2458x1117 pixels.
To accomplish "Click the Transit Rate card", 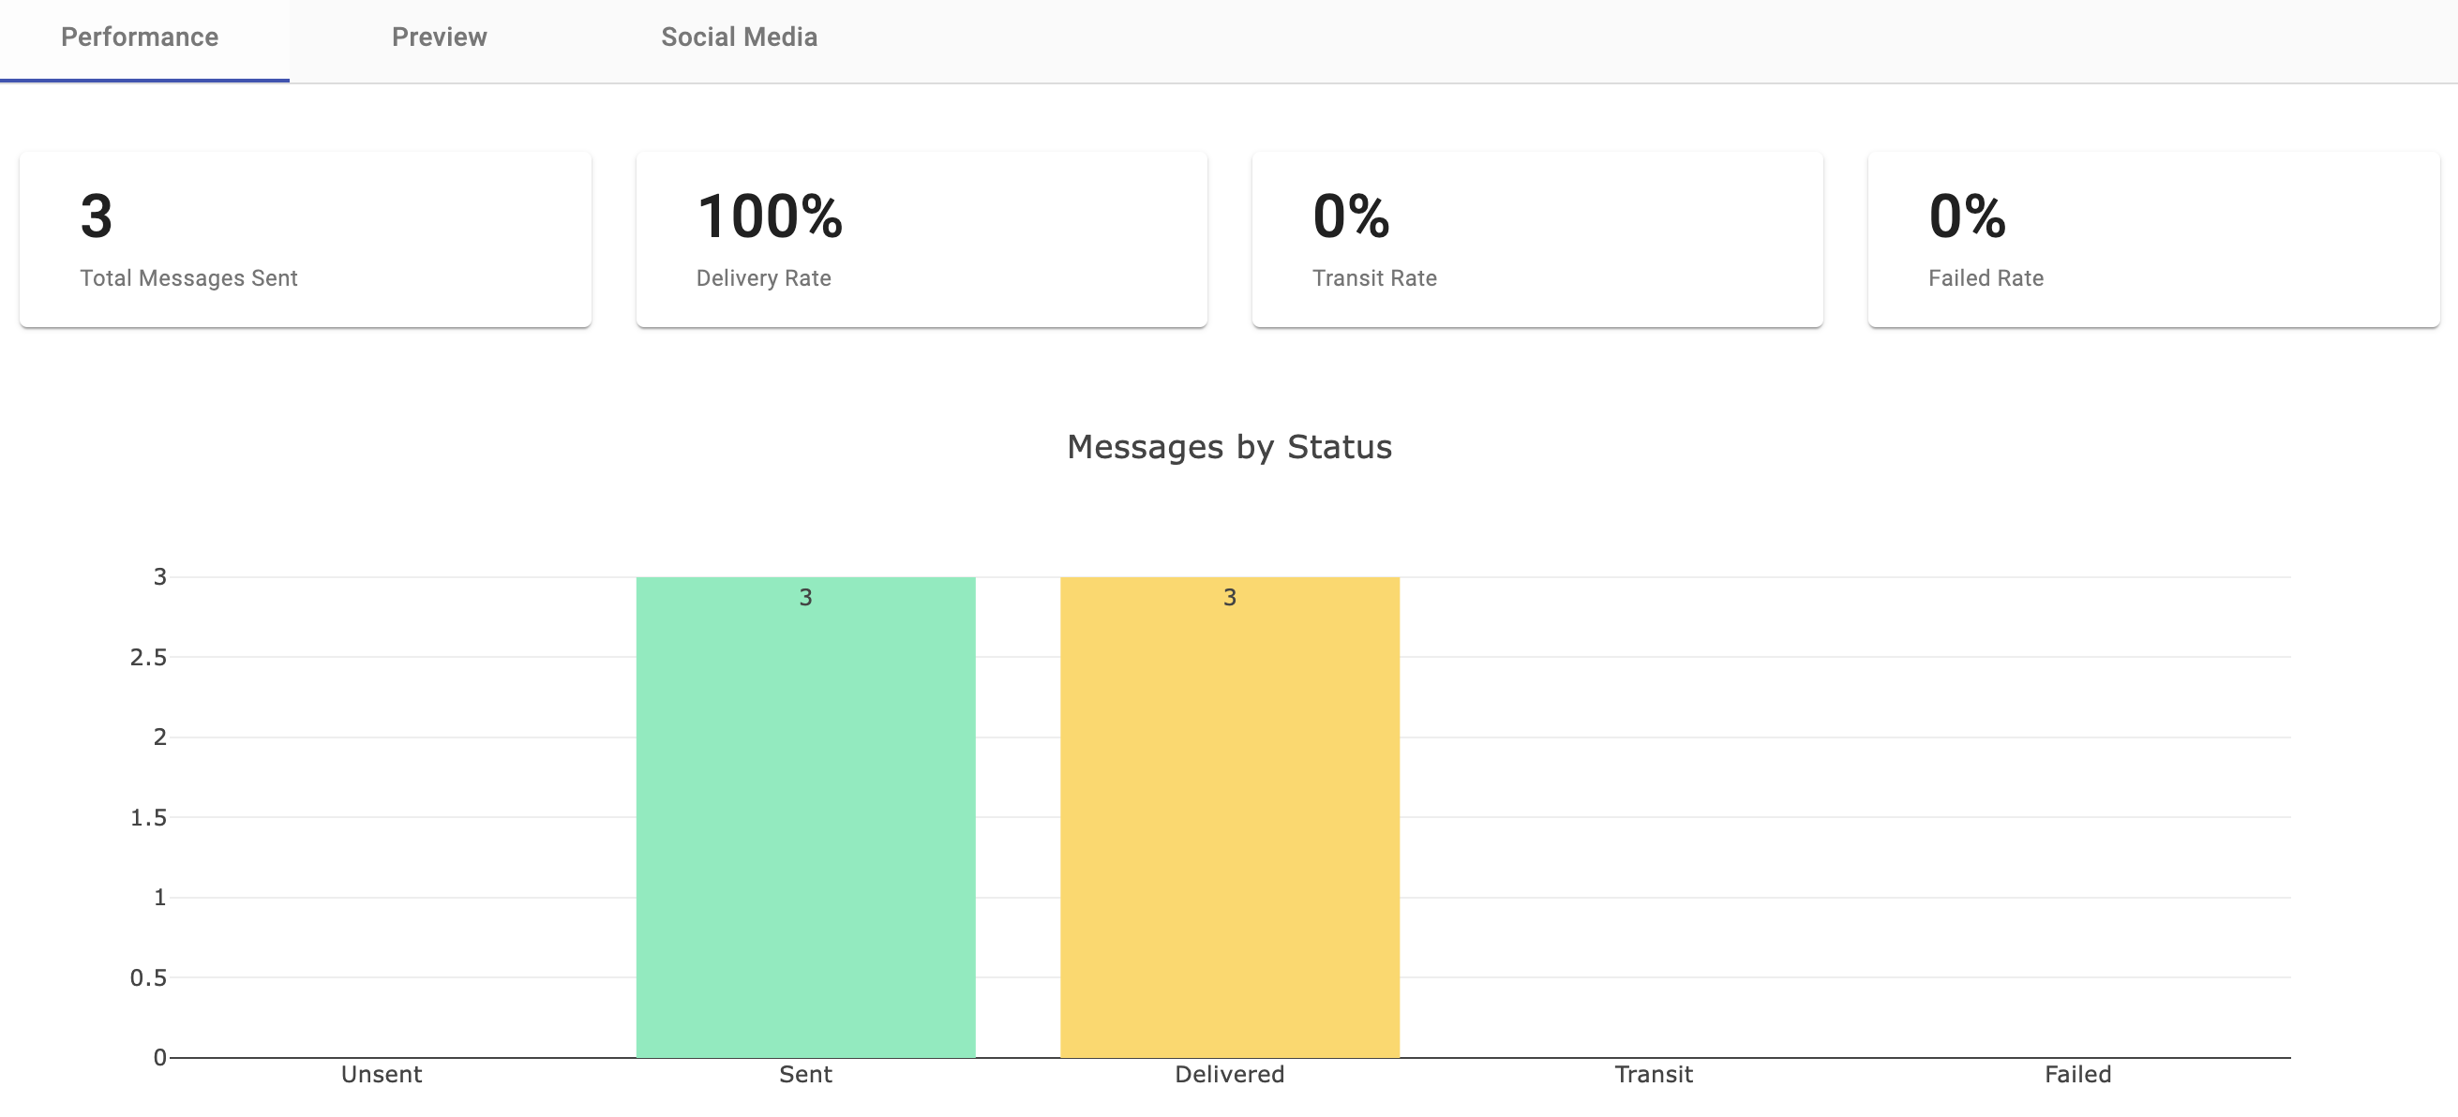I will 1536,240.
